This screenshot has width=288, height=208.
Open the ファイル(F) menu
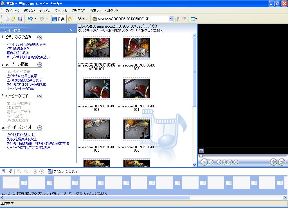(12, 10)
